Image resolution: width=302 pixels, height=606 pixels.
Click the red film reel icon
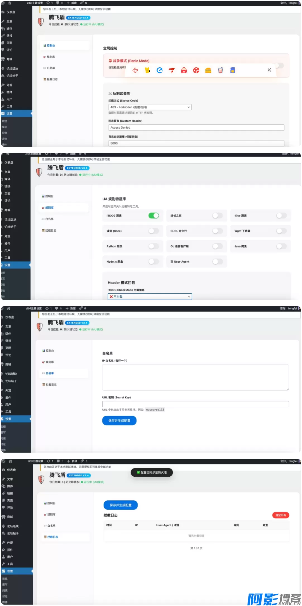click(x=196, y=70)
